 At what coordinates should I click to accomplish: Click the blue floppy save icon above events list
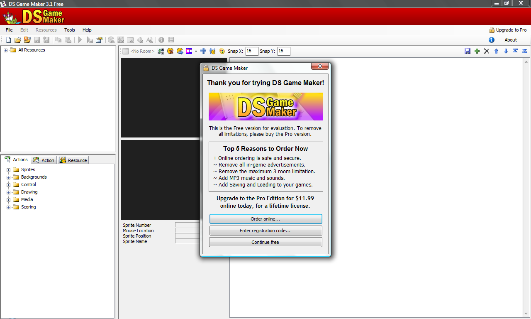[x=468, y=51]
